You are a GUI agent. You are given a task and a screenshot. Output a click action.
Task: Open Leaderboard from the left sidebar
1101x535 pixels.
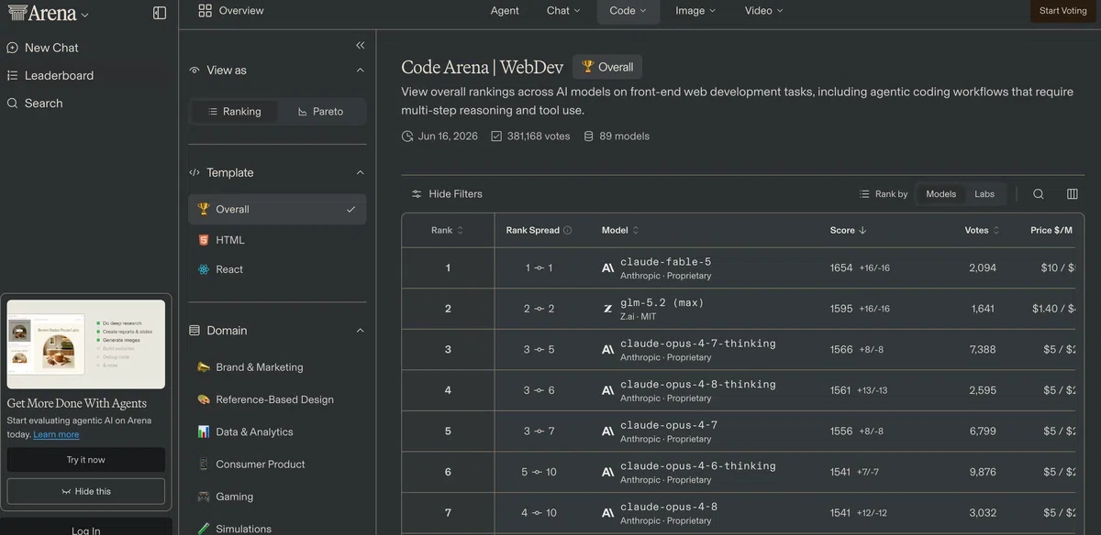click(x=59, y=75)
